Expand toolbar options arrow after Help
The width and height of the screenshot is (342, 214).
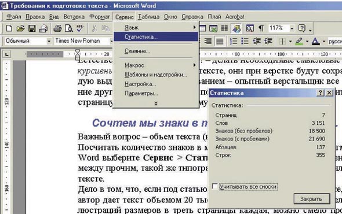(x=310, y=30)
